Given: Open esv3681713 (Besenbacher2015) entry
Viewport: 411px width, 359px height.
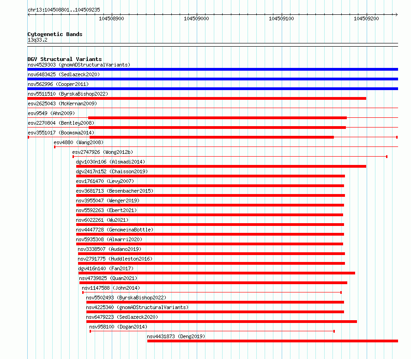Looking at the screenshot, I should (x=115, y=191).
